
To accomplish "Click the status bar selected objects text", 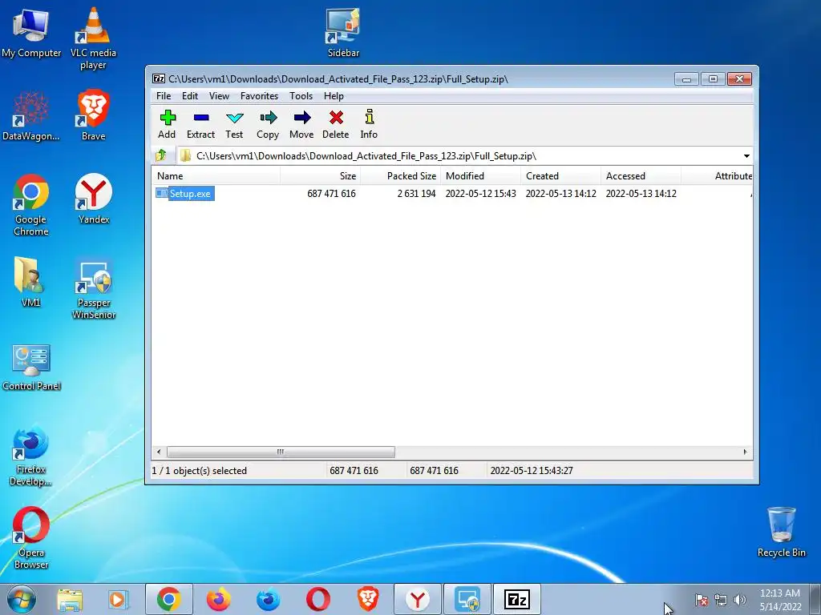I will (200, 471).
